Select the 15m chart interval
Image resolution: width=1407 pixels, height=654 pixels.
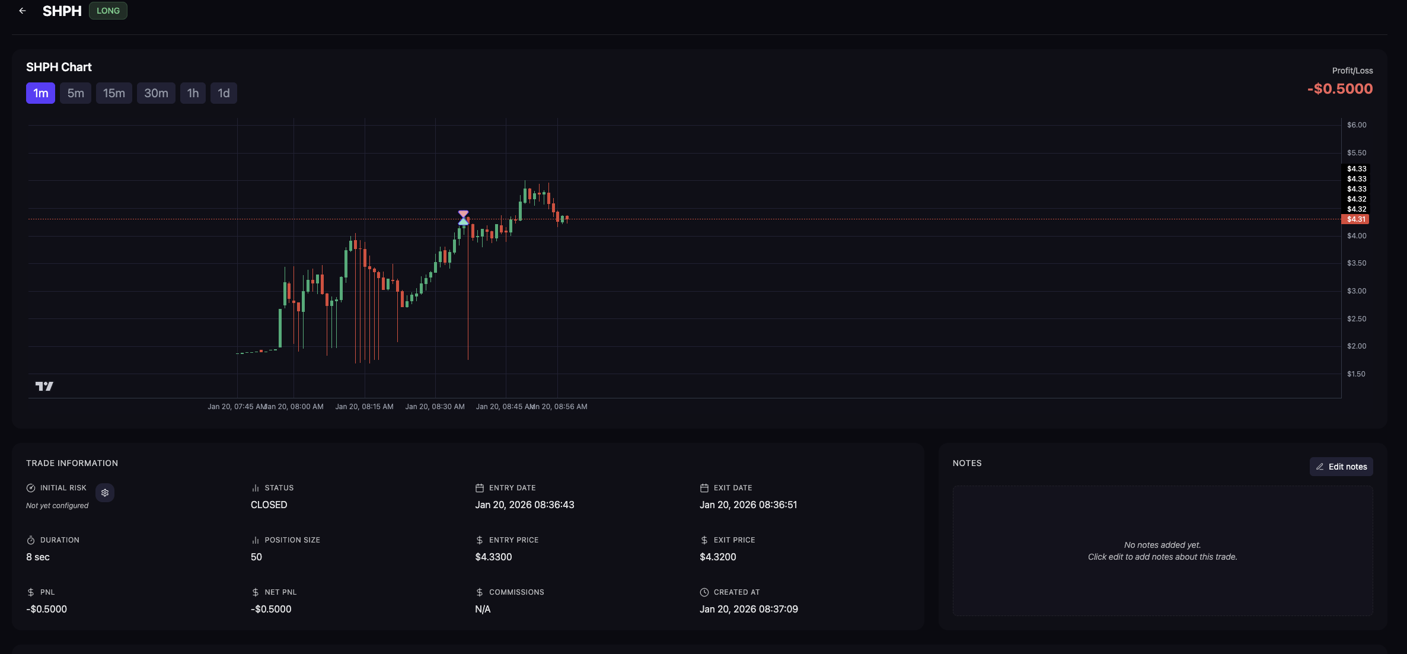pos(114,93)
